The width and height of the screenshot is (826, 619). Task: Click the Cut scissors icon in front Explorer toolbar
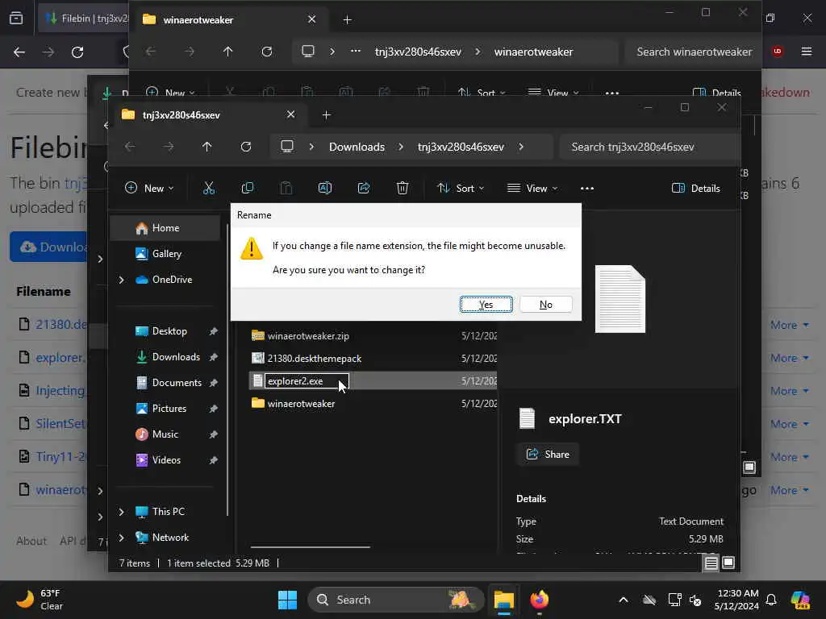[x=209, y=188]
